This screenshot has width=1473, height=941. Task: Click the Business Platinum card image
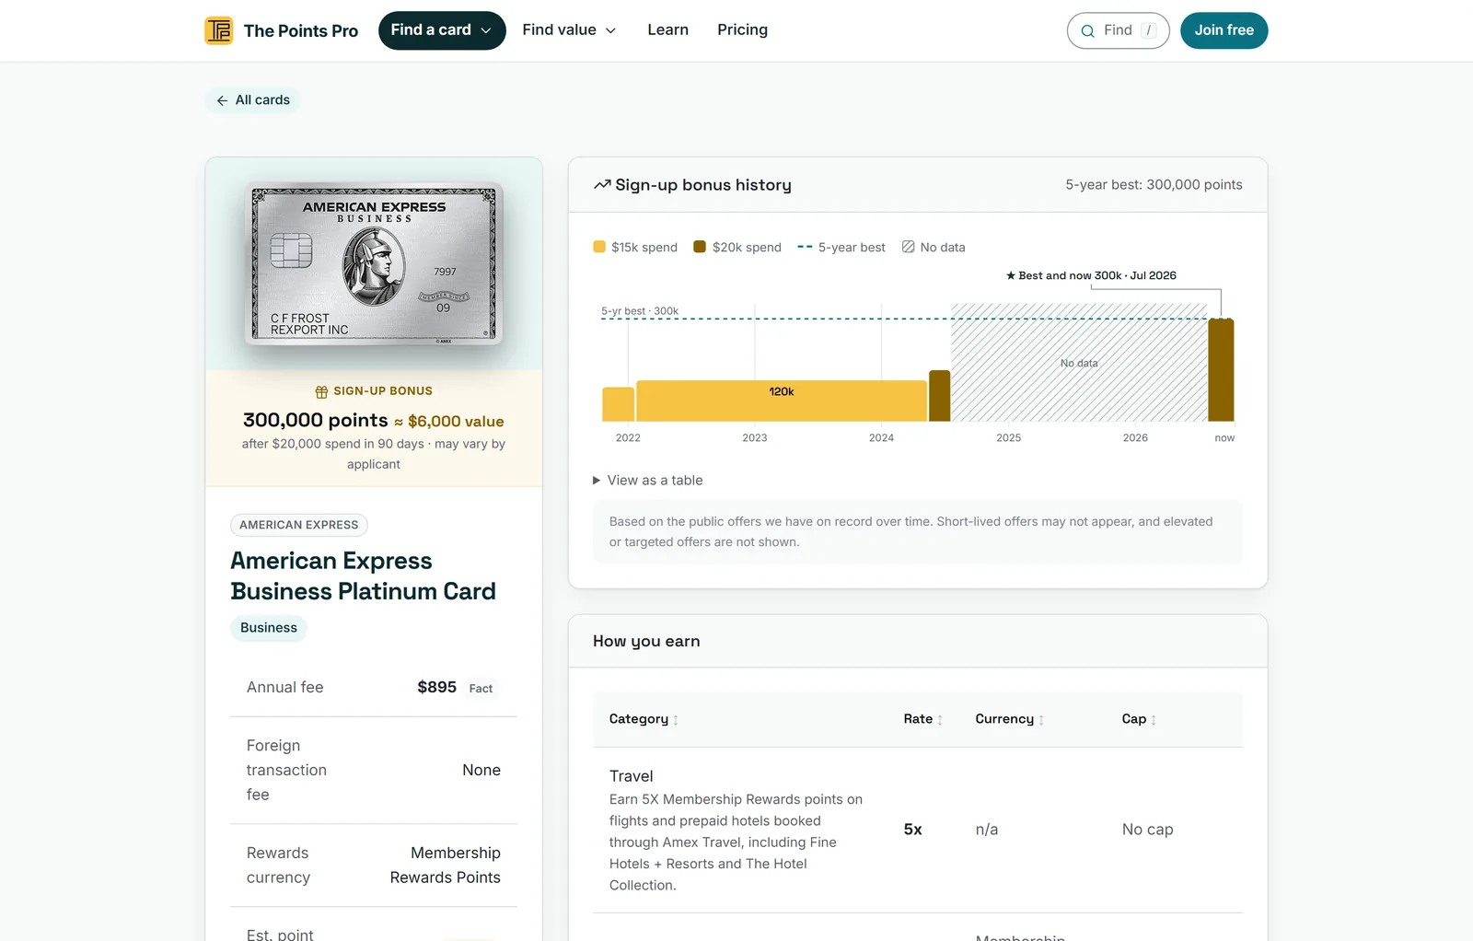pos(374,264)
